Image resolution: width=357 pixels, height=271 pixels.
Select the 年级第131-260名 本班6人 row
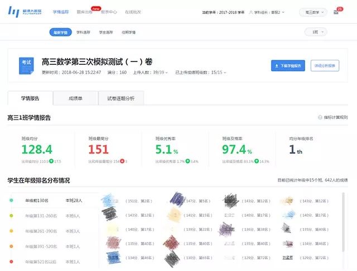coord(55,216)
